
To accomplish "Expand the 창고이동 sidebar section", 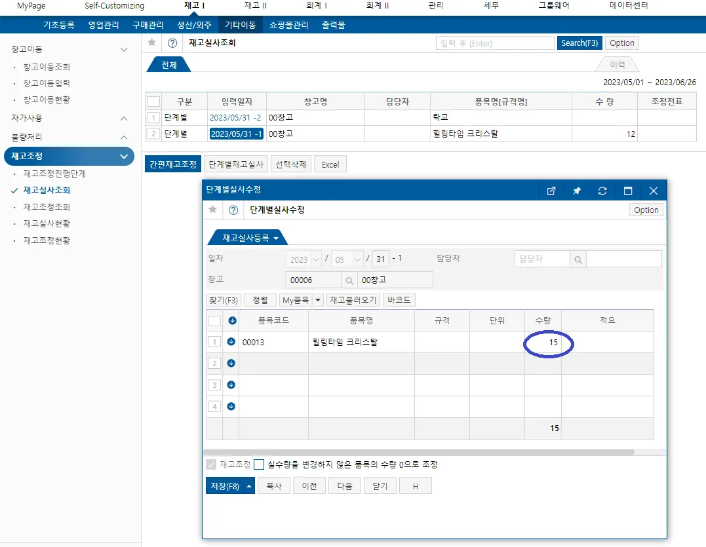I will (124, 50).
